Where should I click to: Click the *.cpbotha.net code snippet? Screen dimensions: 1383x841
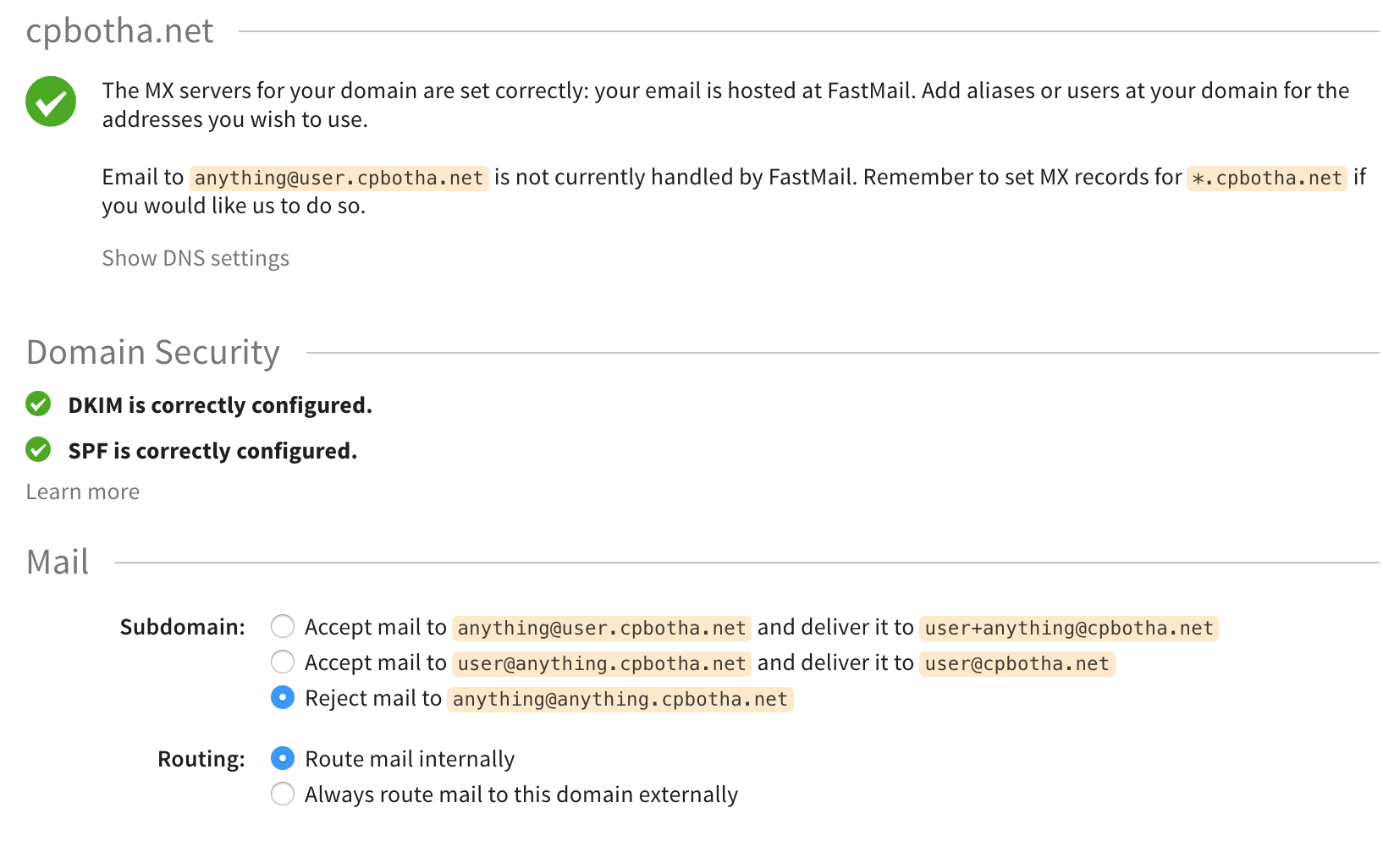[x=1267, y=178]
